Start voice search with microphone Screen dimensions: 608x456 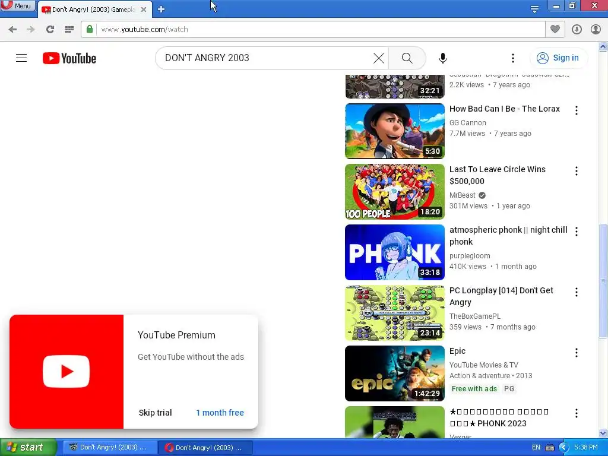443,58
